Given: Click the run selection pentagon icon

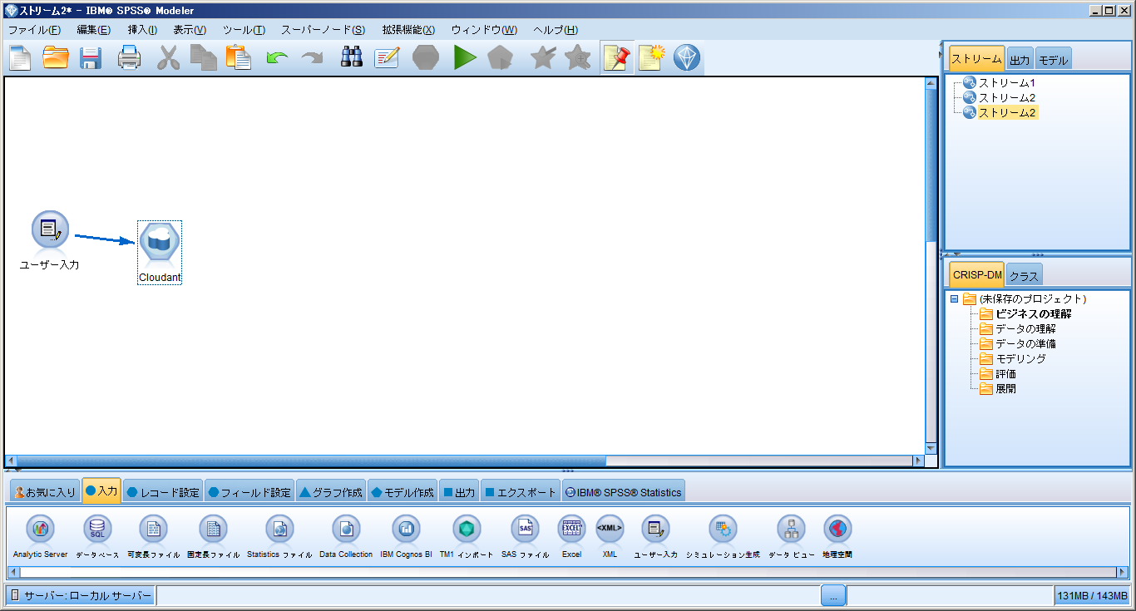Looking at the screenshot, I should 500,58.
